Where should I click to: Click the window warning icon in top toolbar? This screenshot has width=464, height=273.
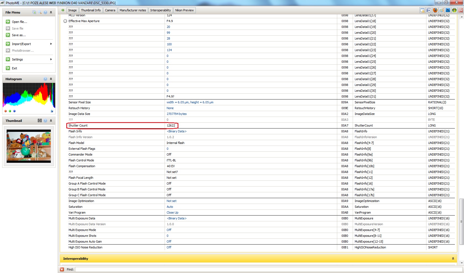(422, 10)
